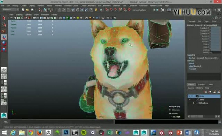
Task: Click the first snap magnet icon
Action: [107, 10]
